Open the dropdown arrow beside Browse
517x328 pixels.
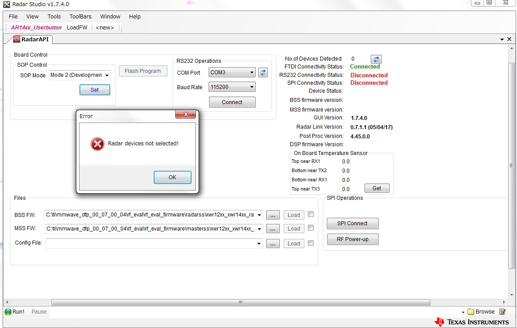463,312
